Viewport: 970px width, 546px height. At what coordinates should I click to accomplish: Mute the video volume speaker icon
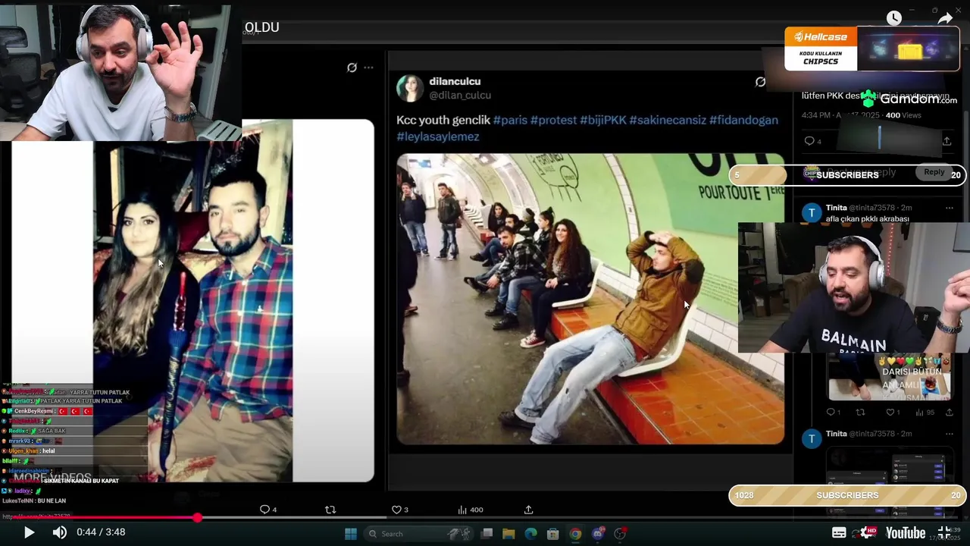(x=59, y=532)
